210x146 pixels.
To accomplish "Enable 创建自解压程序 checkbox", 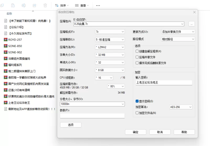I will pos(137,51).
